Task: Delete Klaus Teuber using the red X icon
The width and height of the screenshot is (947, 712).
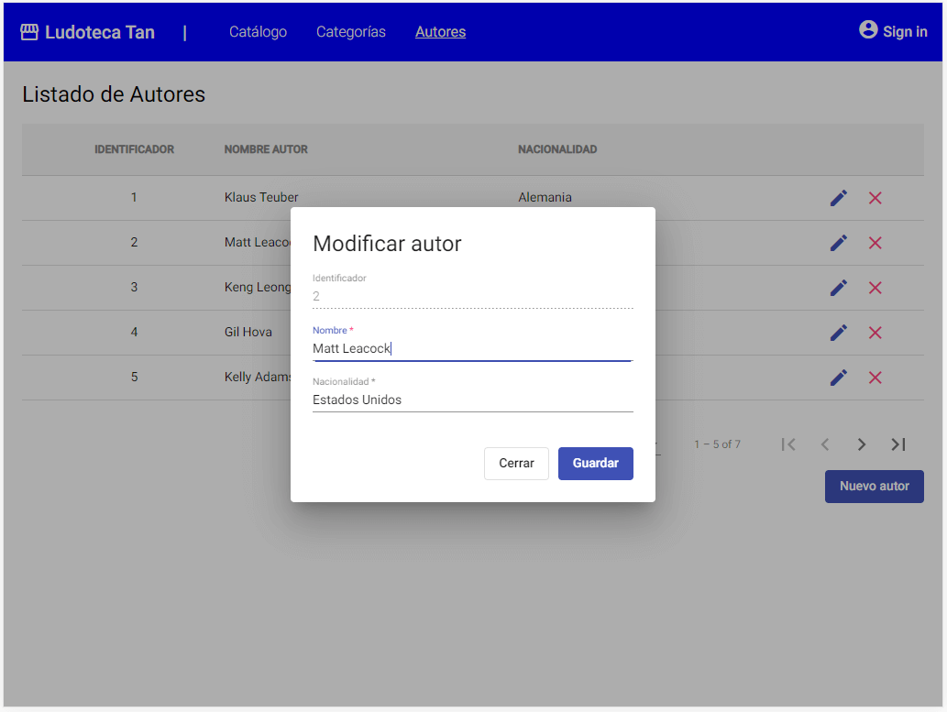Action: pyautogui.click(x=875, y=197)
